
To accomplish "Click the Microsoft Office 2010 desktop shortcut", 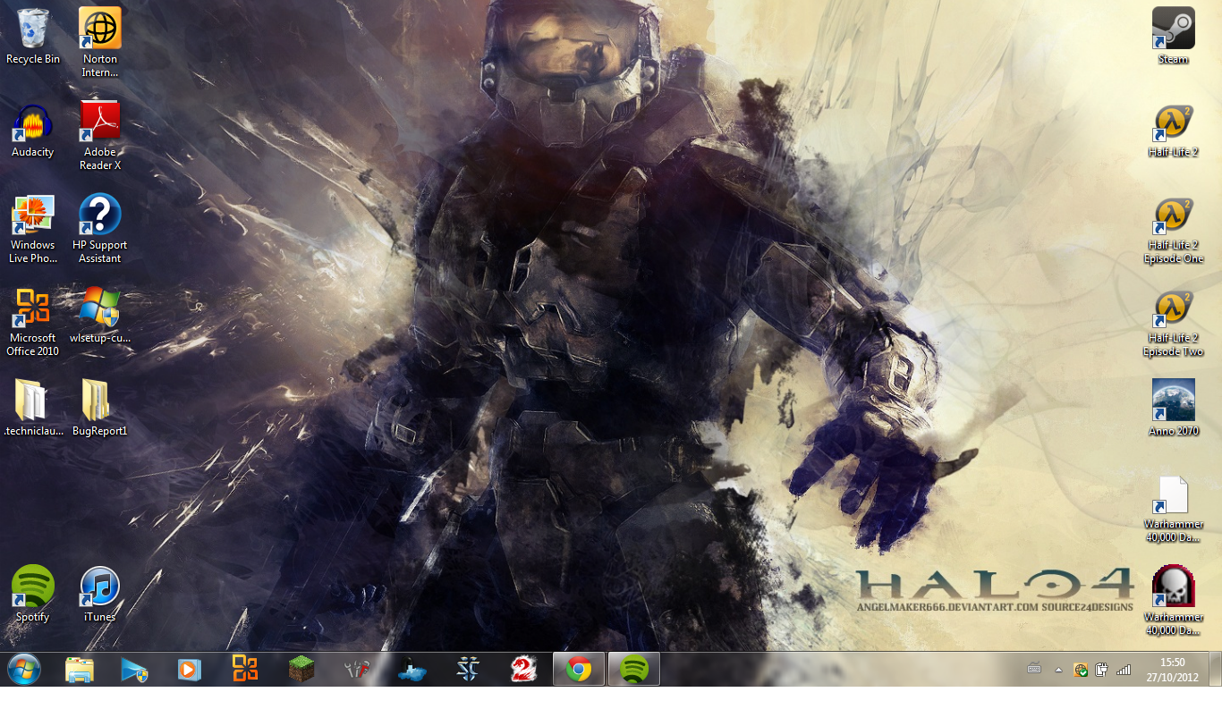I will tap(33, 308).
